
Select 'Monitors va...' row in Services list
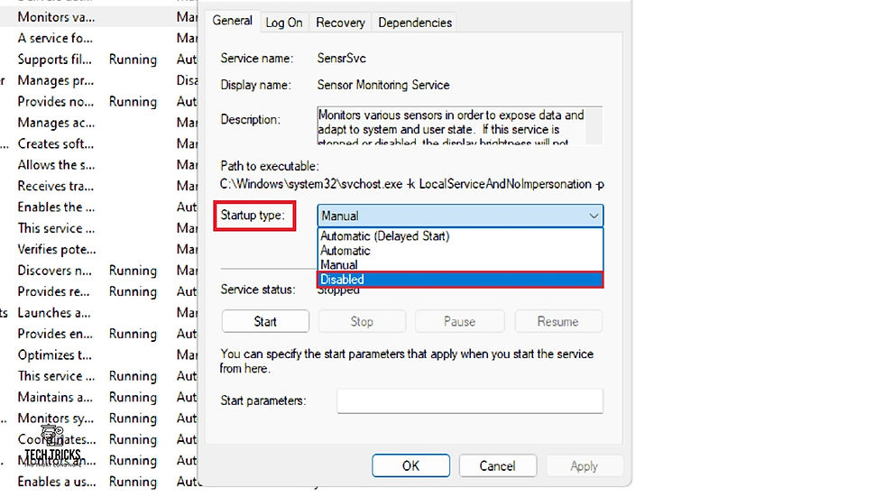coord(98,17)
